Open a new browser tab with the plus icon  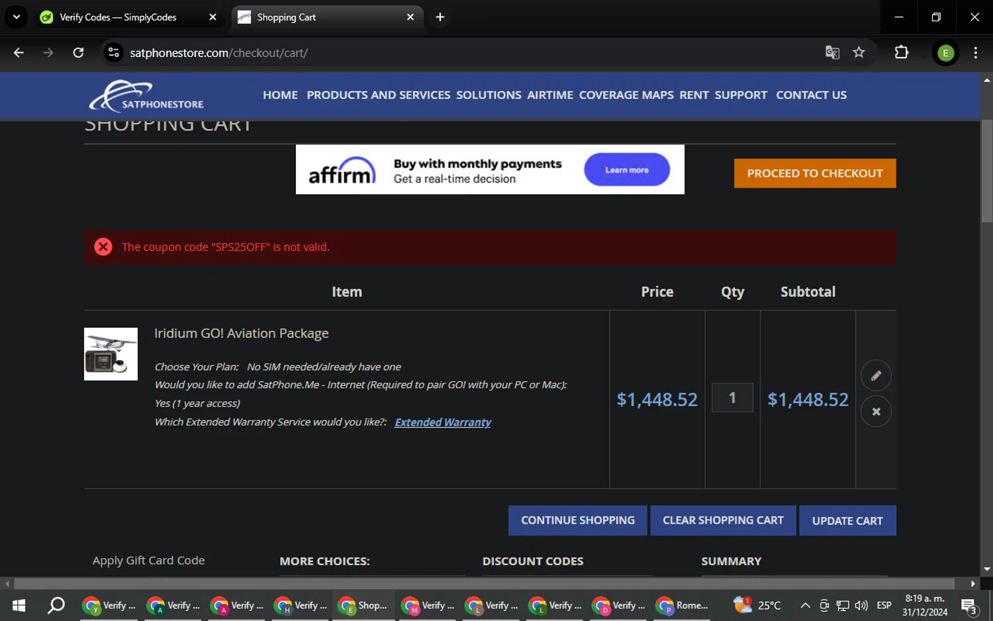coord(440,17)
